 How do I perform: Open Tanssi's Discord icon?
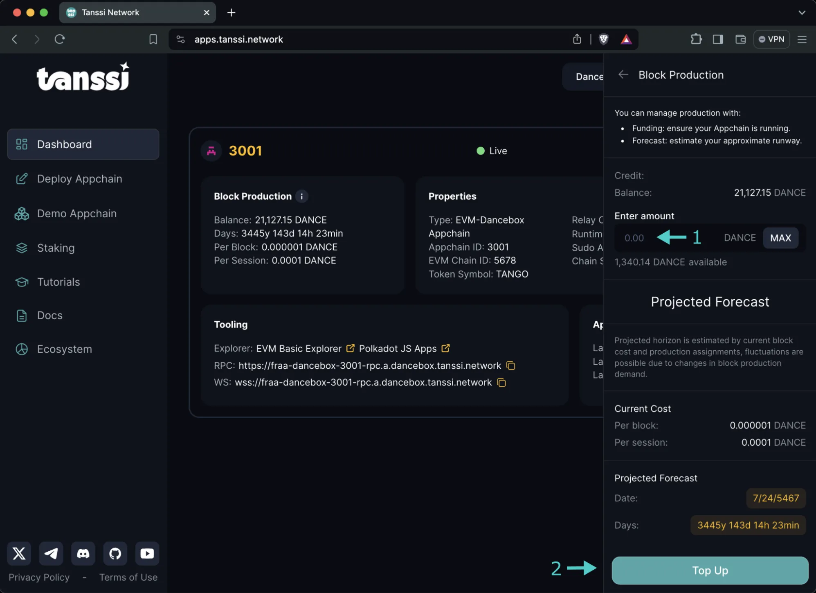pyautogui.click(x=83, y=553)
